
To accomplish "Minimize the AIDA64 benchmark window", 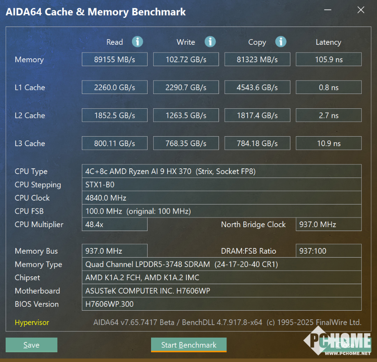I will coord(328,10).
